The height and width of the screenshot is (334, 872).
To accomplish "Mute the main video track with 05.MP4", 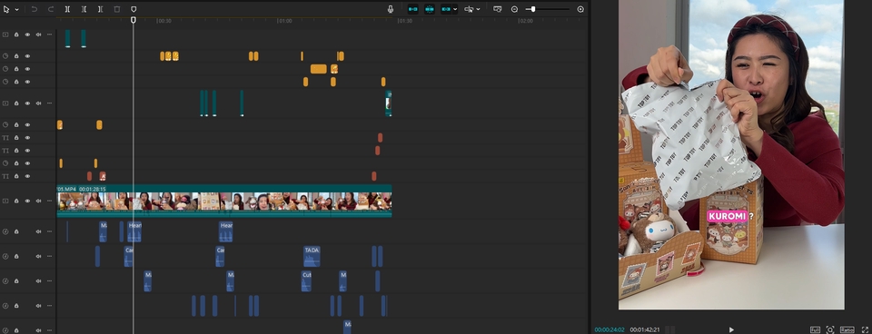I will point(38,201).
